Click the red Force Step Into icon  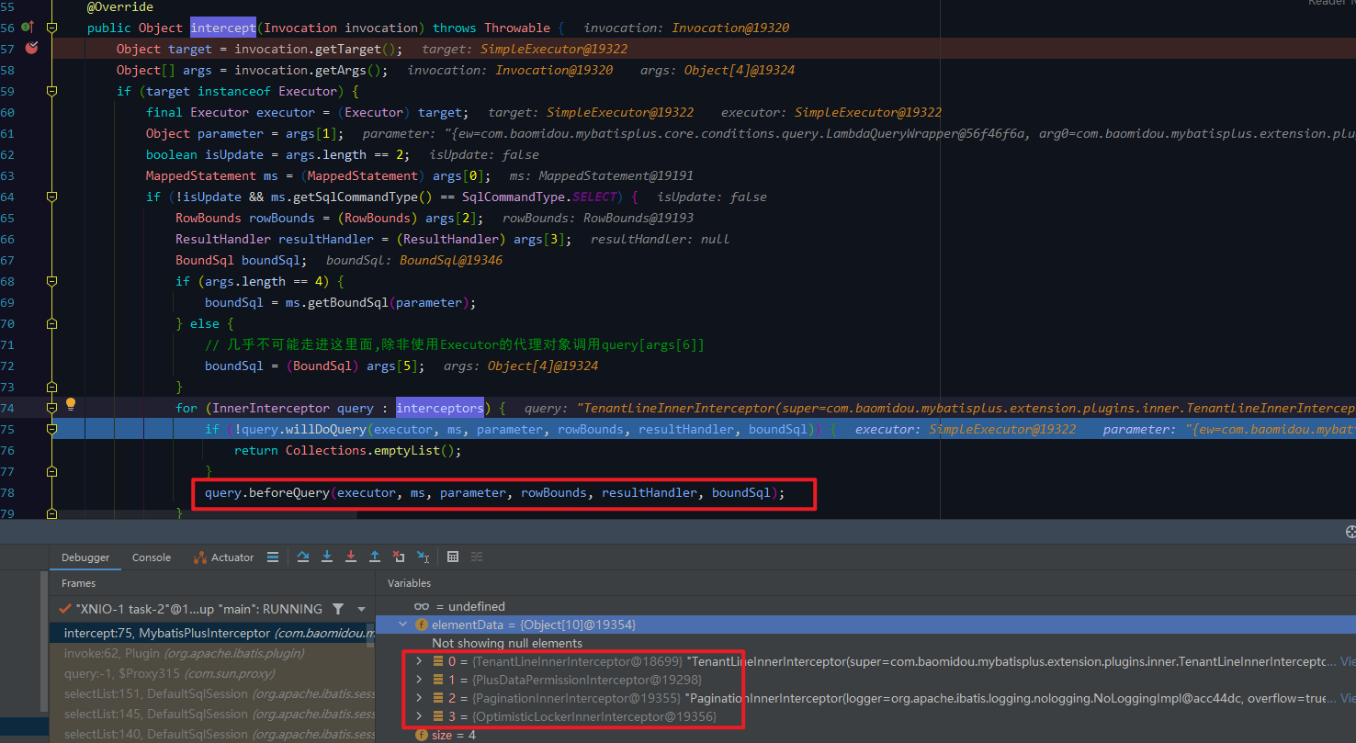coord(351,557)
